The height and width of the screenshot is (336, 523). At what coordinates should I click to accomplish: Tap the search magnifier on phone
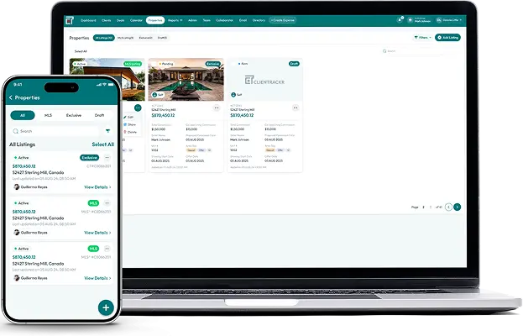[x=15, y=131]
